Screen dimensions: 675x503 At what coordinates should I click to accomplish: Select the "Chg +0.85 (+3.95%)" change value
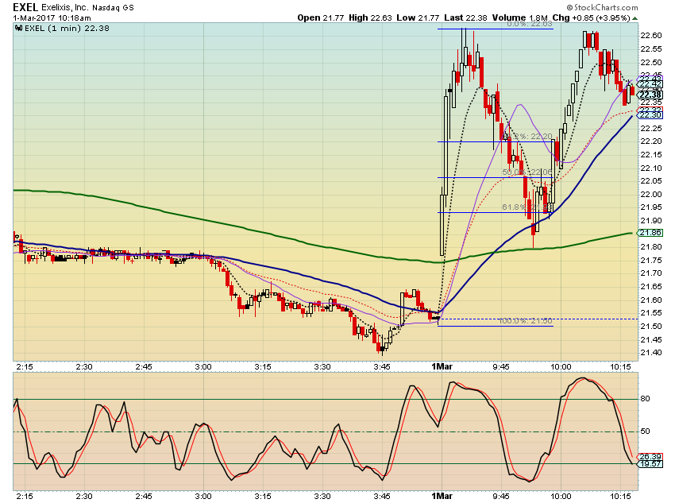tap(591, 18)
